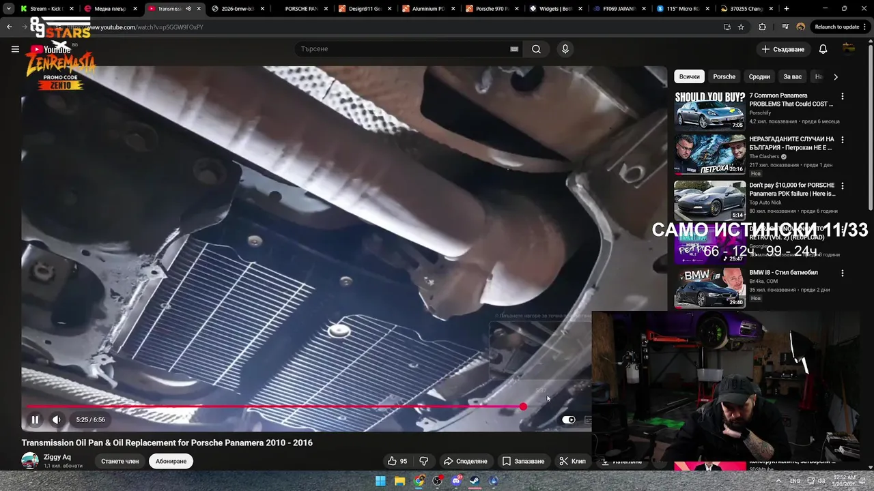Open Don't pay $10,000 PDK failure thumbnail
The image size is (874, 491).
point(710,200)
